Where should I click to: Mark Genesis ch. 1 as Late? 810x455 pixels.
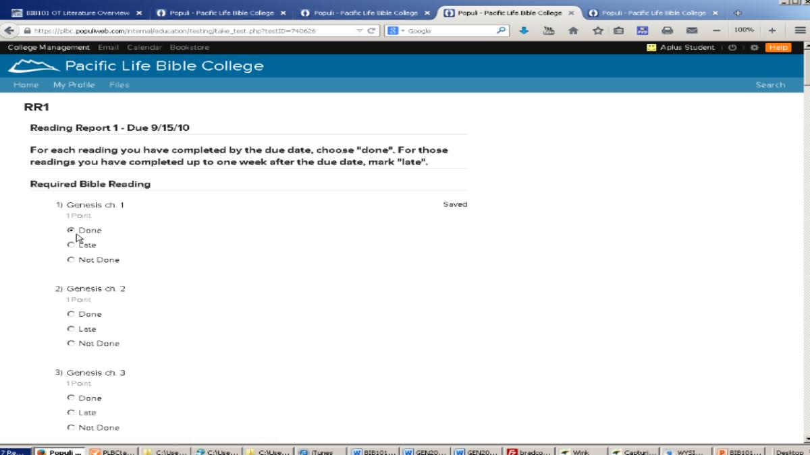[71, 245]
